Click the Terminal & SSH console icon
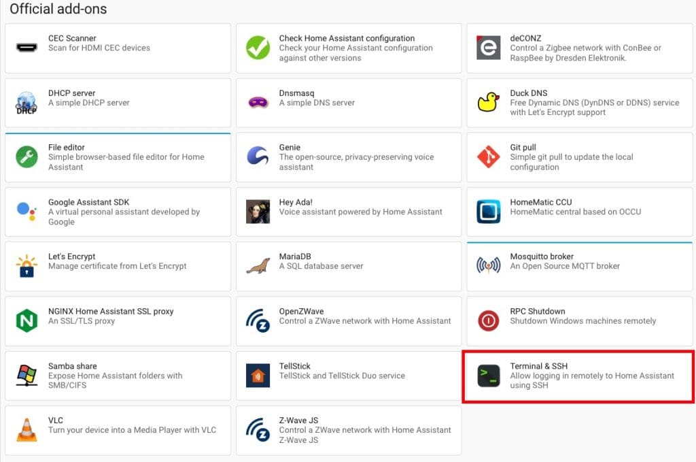This screenshot has width=696, height=462. pyautogui.click(x=488, y=376)
